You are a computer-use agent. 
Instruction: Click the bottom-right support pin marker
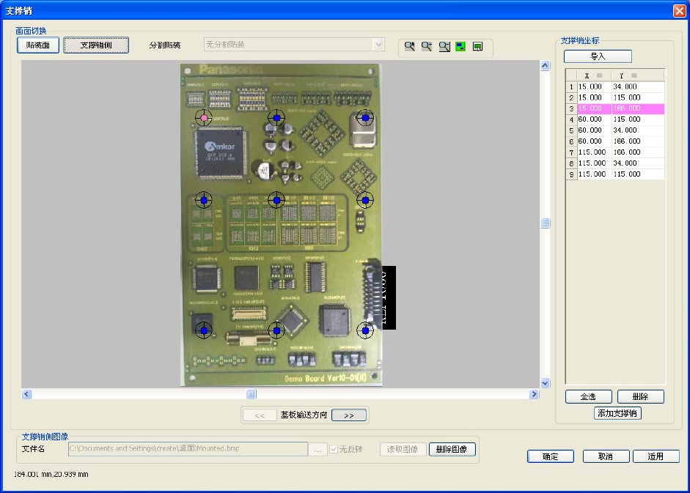(365, 331)
